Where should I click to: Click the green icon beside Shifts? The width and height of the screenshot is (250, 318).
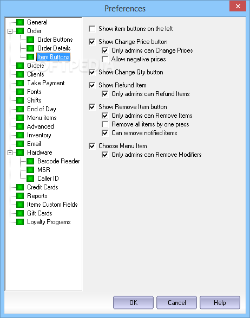pos(20,100)
